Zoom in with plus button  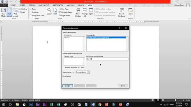[183, 100]
